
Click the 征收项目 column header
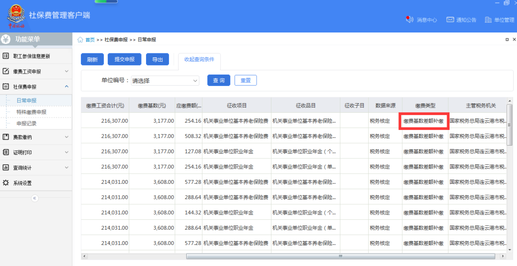pos(237,106)
